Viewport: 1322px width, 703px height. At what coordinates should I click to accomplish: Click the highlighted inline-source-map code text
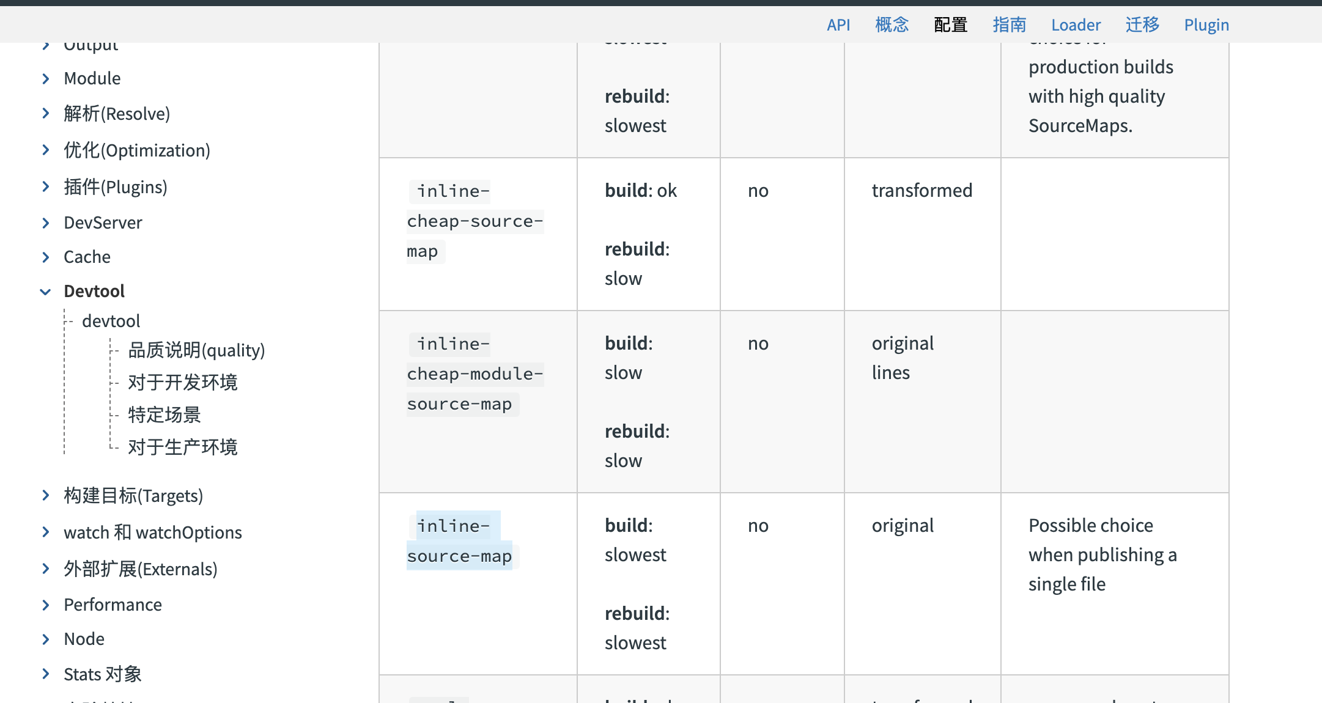tap(459, 541)
